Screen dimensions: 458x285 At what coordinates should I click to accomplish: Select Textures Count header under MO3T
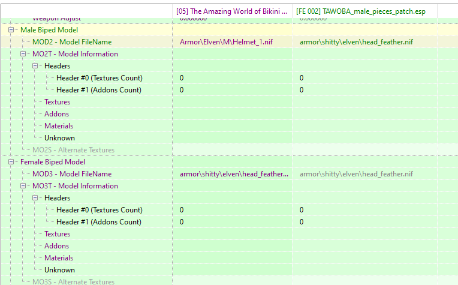tap(100, 210)
